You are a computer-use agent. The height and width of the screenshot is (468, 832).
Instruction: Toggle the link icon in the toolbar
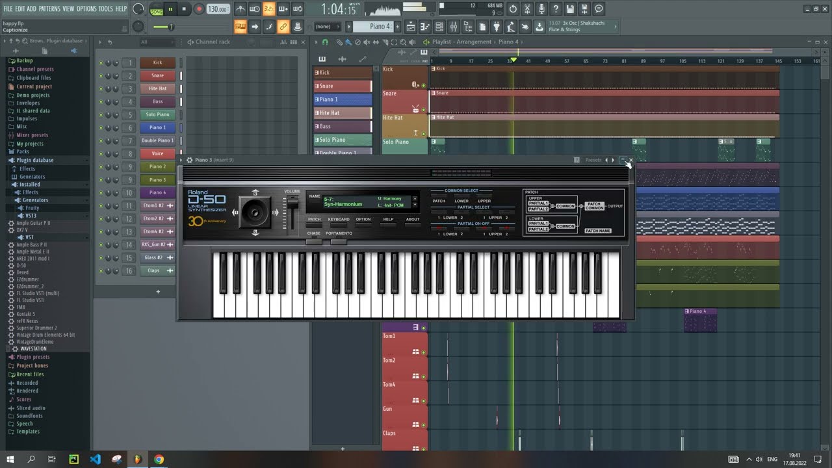(283, 27)
